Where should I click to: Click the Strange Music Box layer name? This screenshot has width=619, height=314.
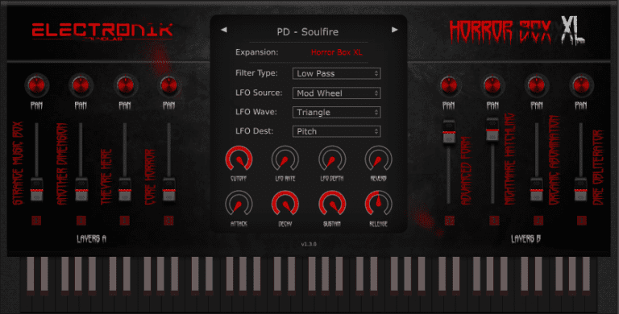point(19,163)
